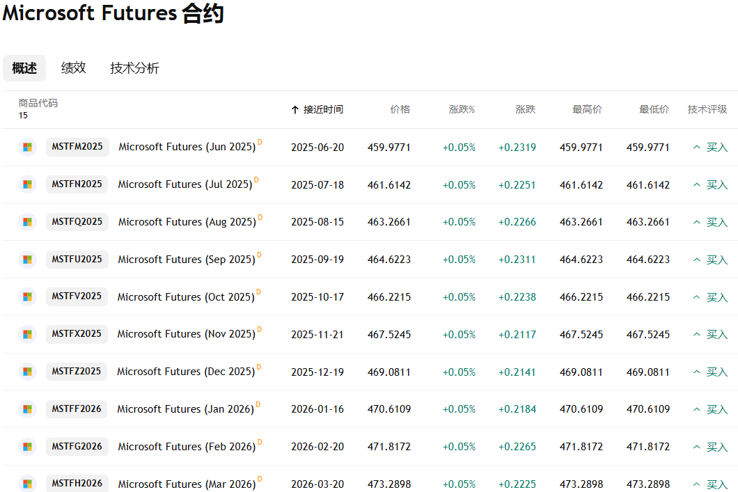Open the 绩效 tab
The image size is (738, 492).
pos(73,68)
